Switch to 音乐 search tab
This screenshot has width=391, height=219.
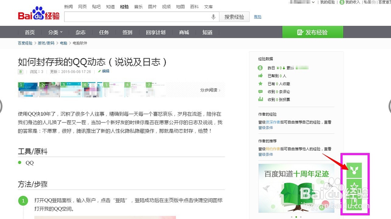coord(138,7)
